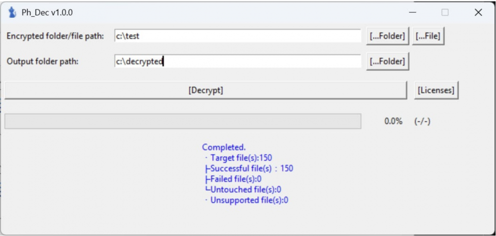
Task: Browse for encrypted folder via [...Folder] button
Action: (388, 36)
